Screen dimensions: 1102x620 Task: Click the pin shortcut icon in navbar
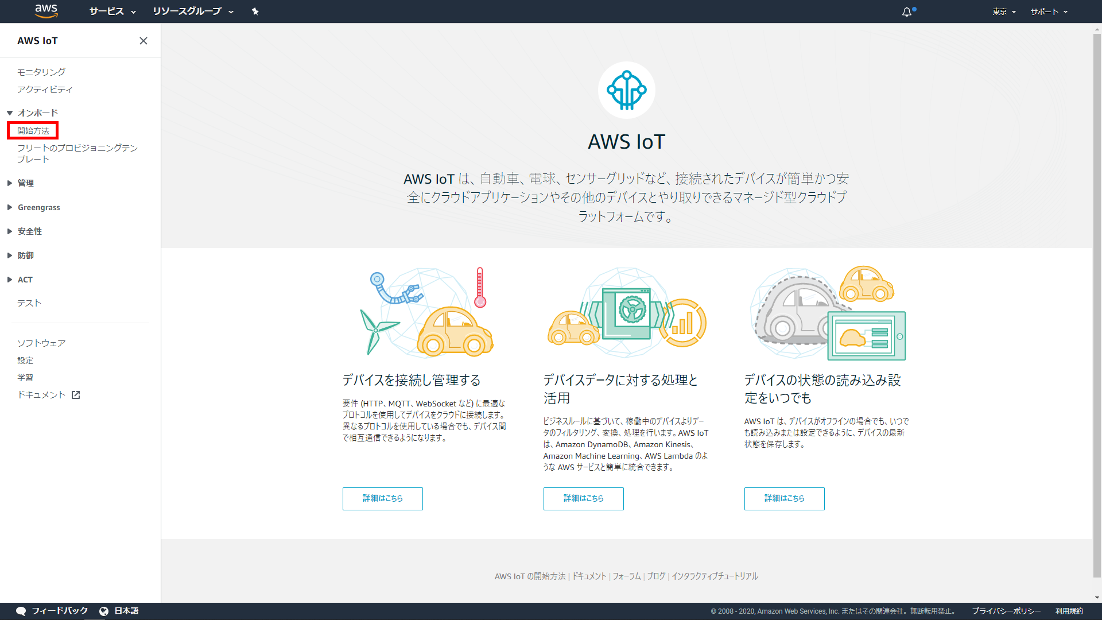tap(255, 11)
